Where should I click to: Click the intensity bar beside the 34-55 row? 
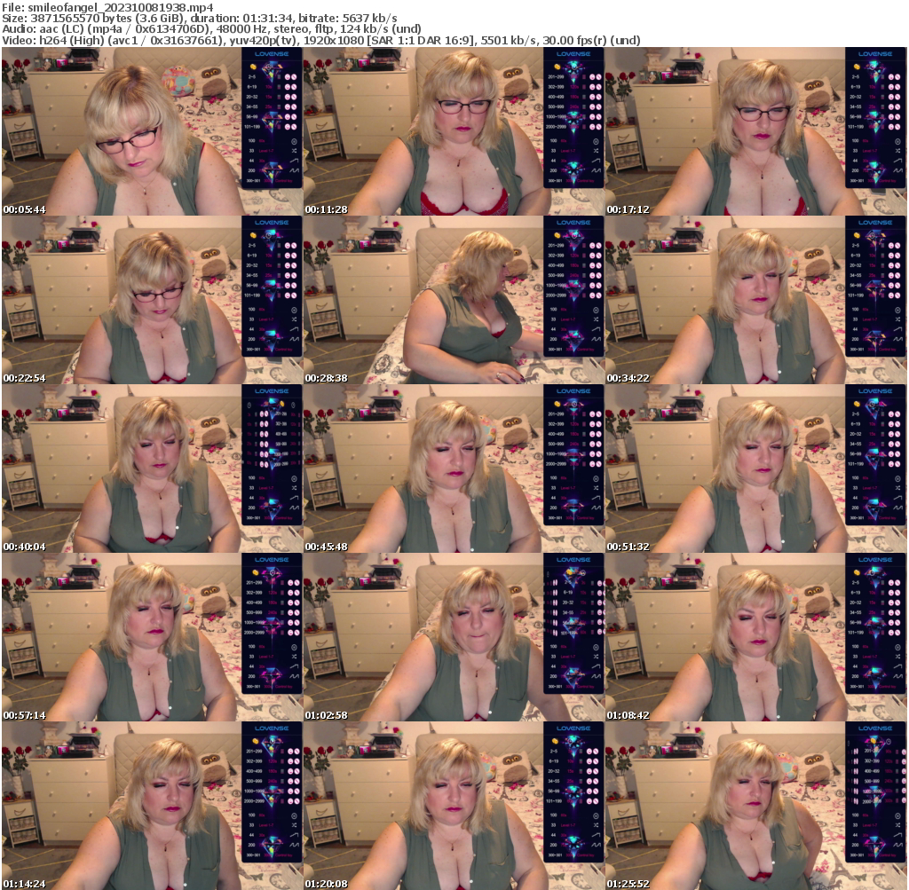(279, 106)
